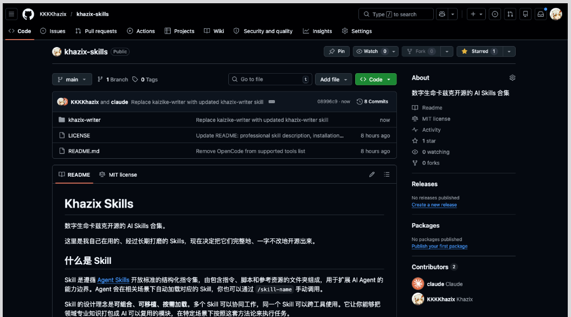
Task: Open the Wiki tab
Action: (214, 31)
